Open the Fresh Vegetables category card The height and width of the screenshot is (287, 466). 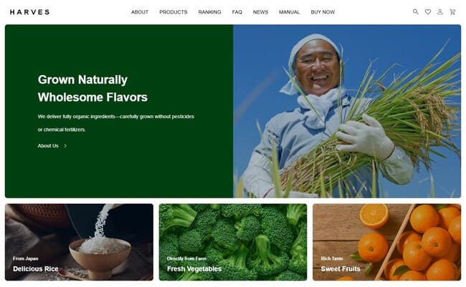[233, 242]
